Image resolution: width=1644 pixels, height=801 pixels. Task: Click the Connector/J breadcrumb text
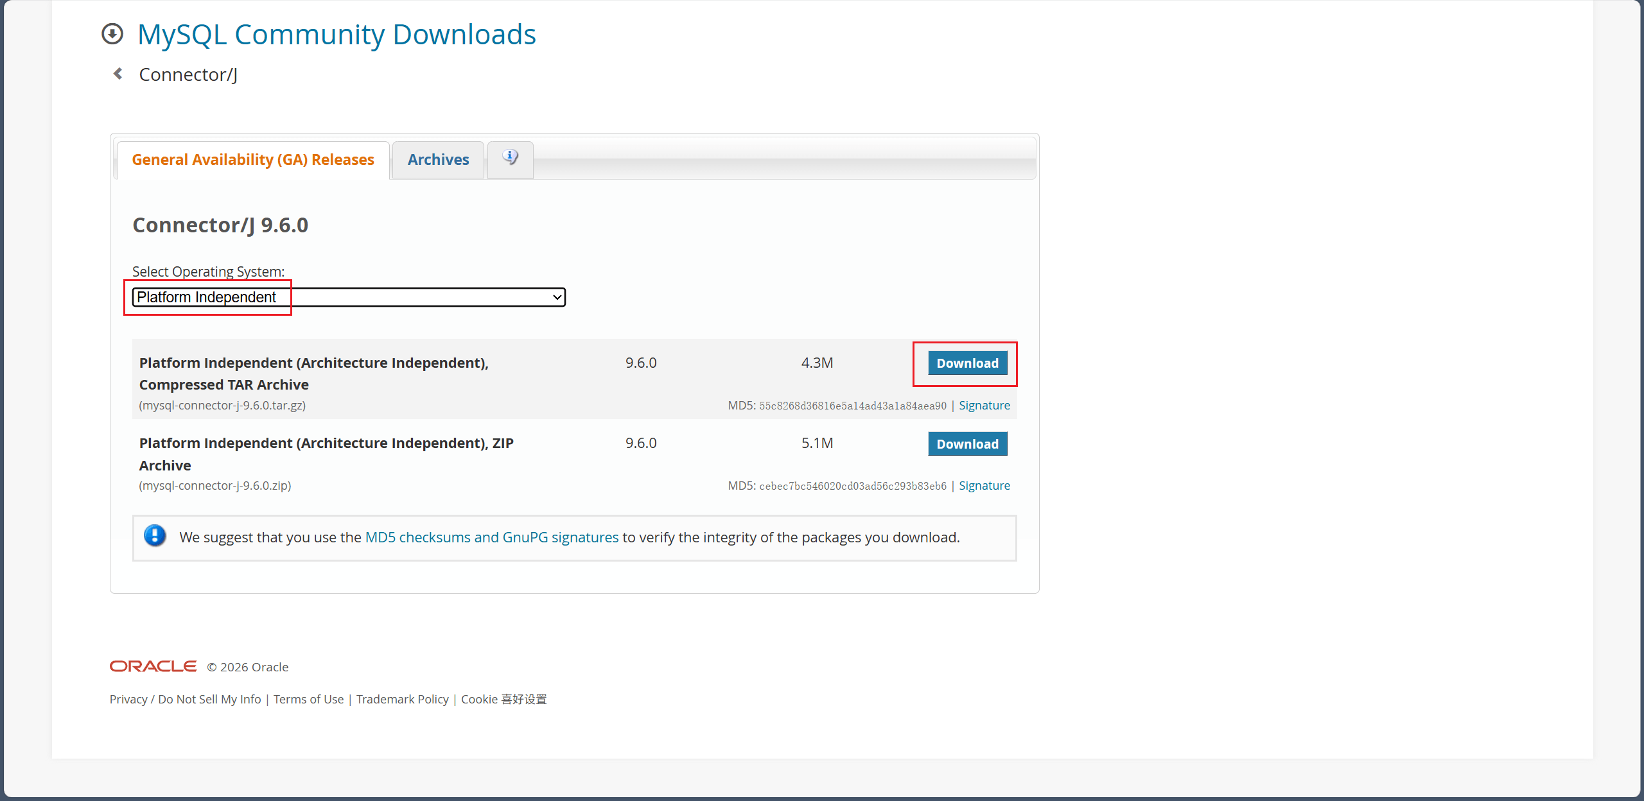[x=188, y=75]
